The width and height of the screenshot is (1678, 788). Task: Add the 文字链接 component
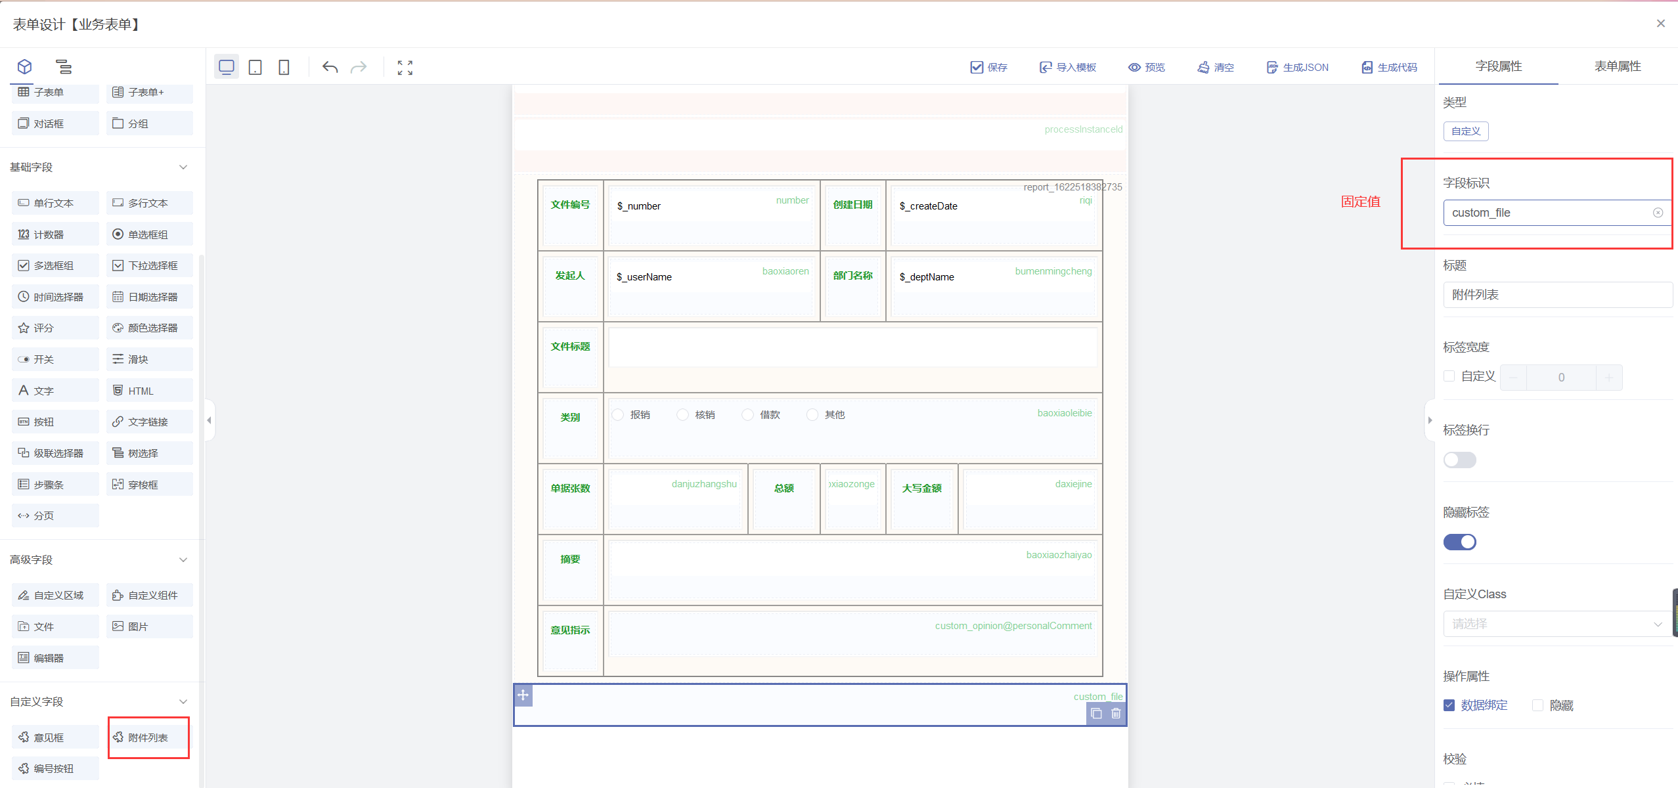150,422
